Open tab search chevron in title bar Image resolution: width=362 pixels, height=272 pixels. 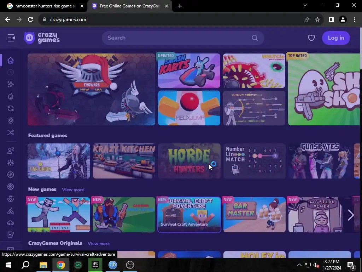305,5
